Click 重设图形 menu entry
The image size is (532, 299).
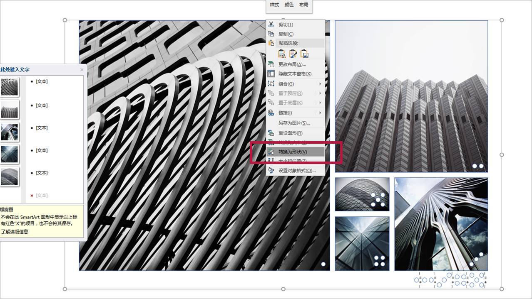pyautogui.click(x=290, y=133)
